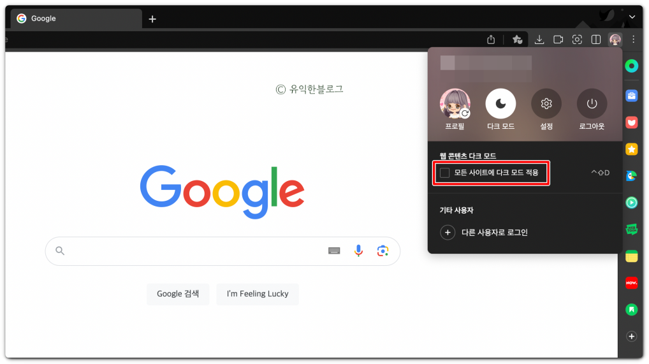Check 모든 사이트에 다크 모드 적용
Image resolution: width=649 pixels, height=364 pixels.
tap(445, 173)
